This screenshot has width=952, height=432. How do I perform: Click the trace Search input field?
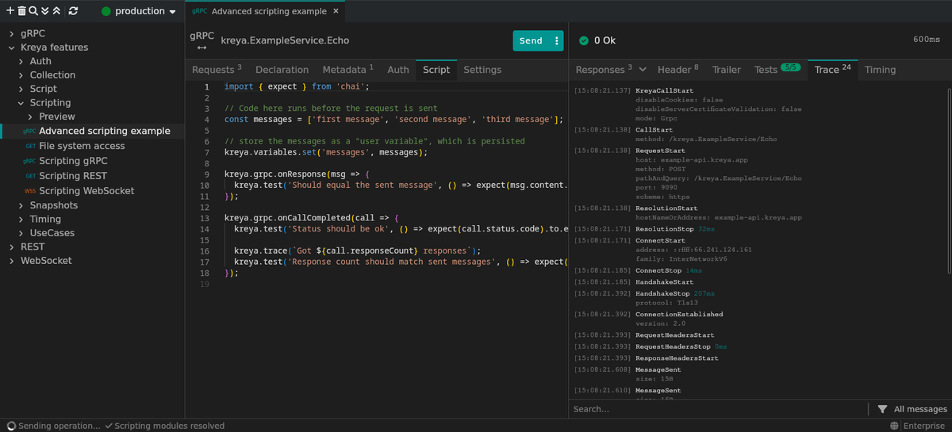click(714, 409)
